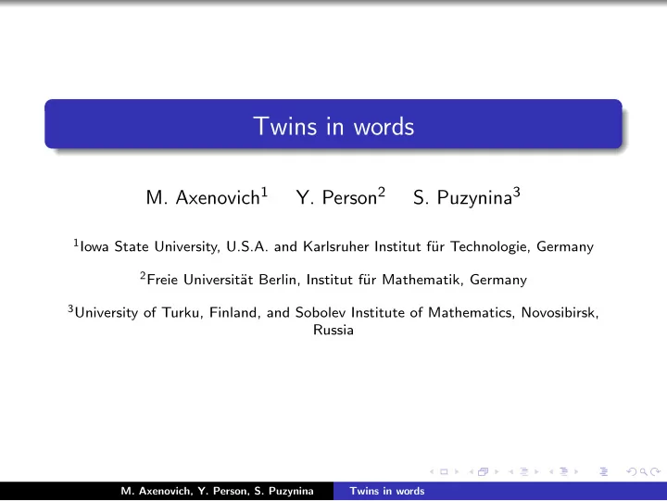The height and width of the screenshot is (501, 667).
Task: Click the word 'Russia' in the affiliation
Action: 333,330
